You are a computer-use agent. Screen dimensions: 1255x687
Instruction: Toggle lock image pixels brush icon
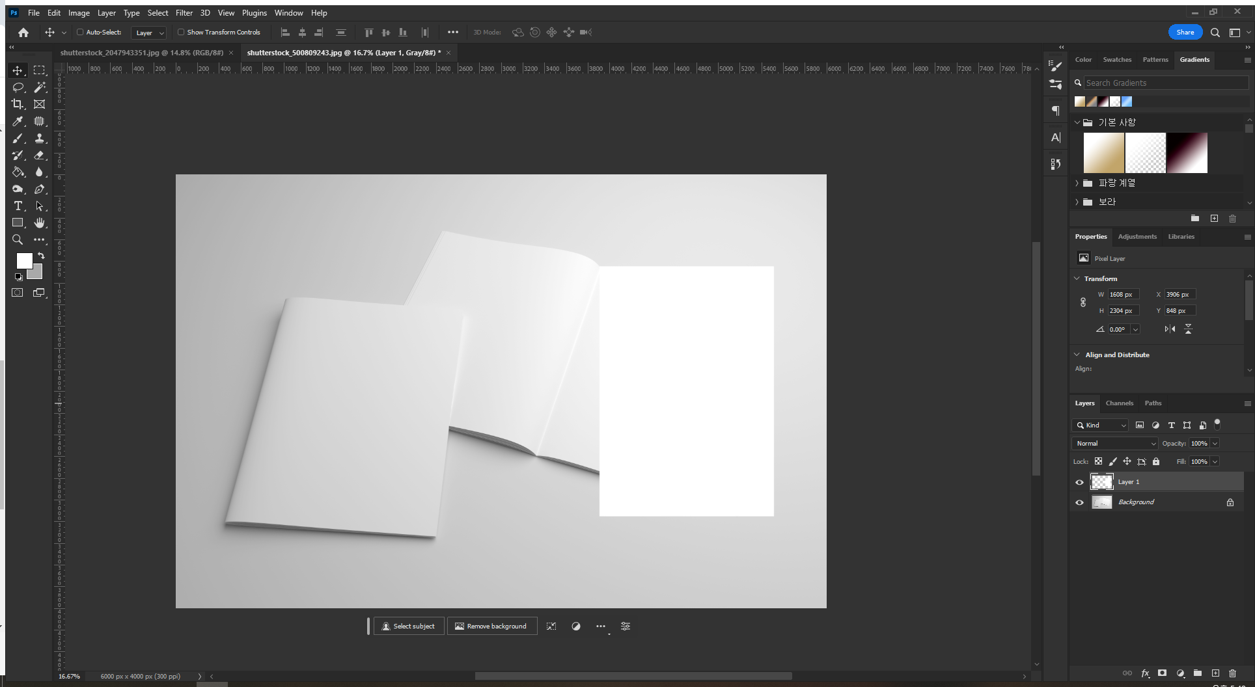[1112, 461]
